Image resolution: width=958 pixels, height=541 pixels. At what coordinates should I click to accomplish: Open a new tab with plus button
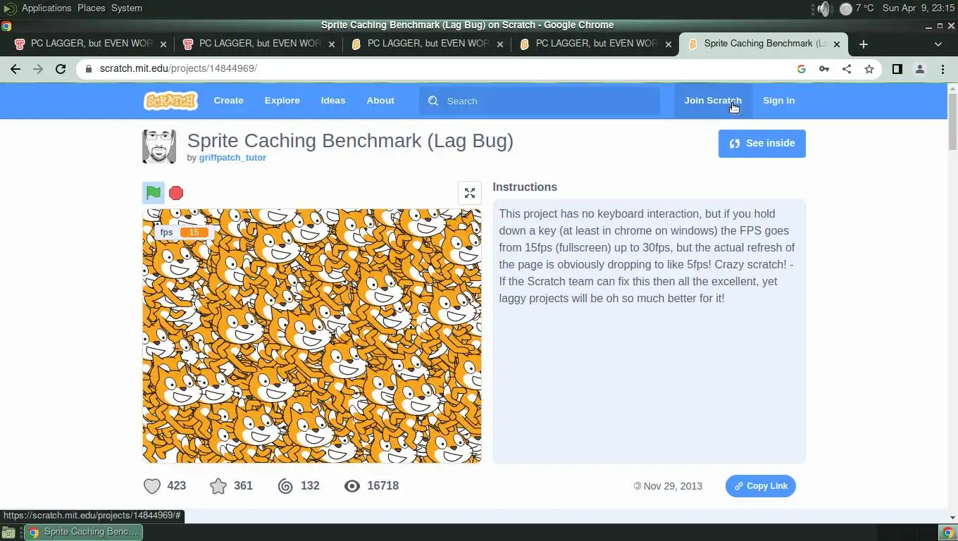tap(864, 44)
